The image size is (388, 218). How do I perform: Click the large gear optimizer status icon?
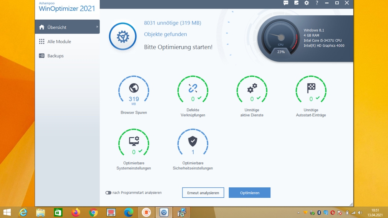(x=123, y=37)
